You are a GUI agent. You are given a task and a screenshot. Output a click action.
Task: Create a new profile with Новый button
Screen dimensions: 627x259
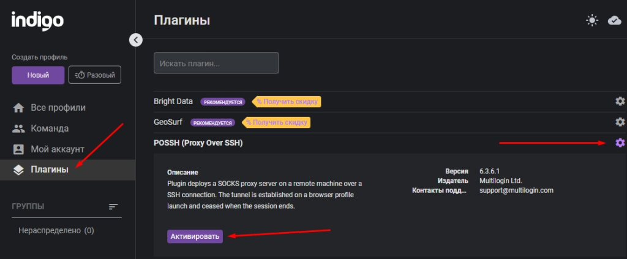click(38, 75)
